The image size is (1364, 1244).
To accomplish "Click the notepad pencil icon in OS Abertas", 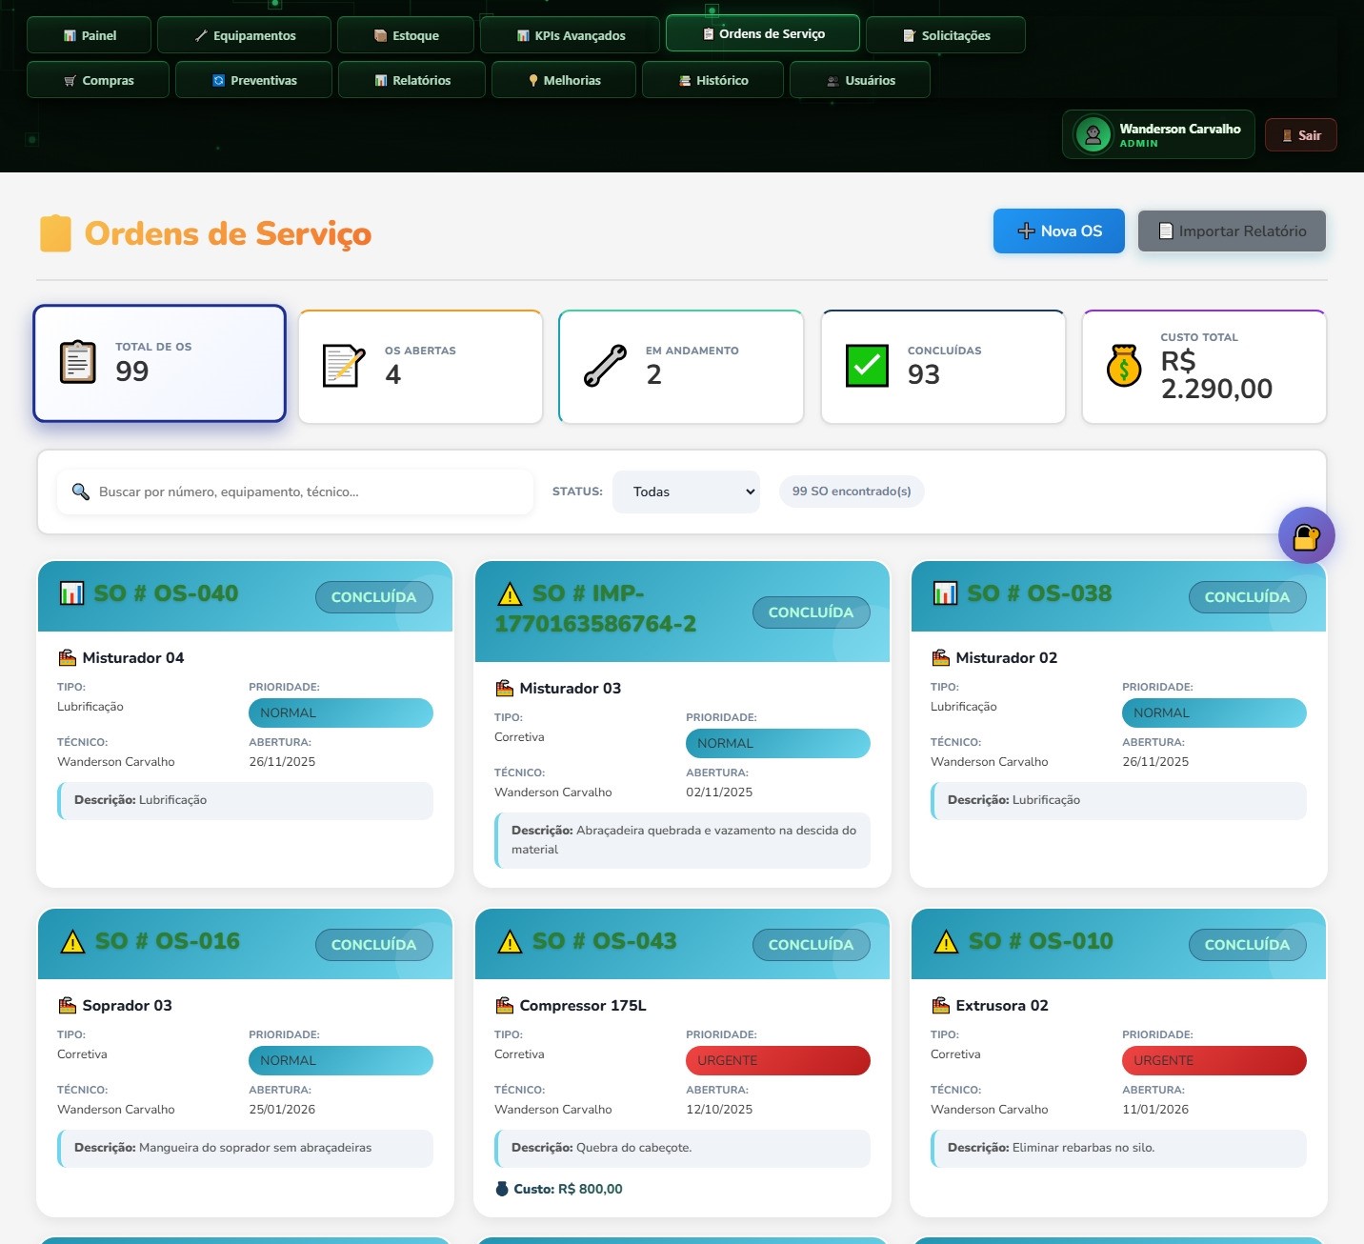I will (x=343, y=366).
